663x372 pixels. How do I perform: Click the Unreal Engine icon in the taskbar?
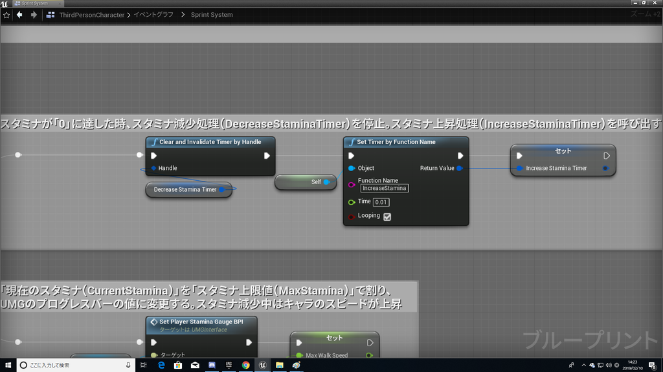pos(262,365)
